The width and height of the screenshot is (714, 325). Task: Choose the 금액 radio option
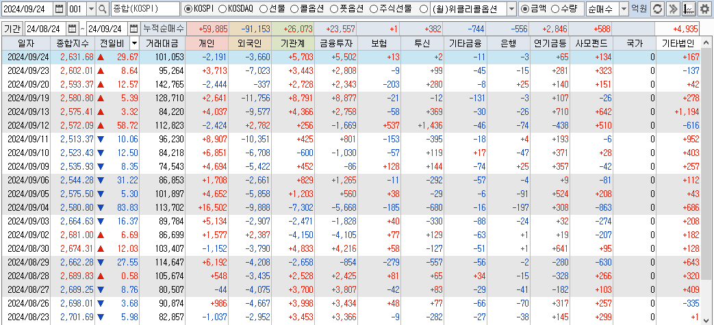click(x=525, y=9)
